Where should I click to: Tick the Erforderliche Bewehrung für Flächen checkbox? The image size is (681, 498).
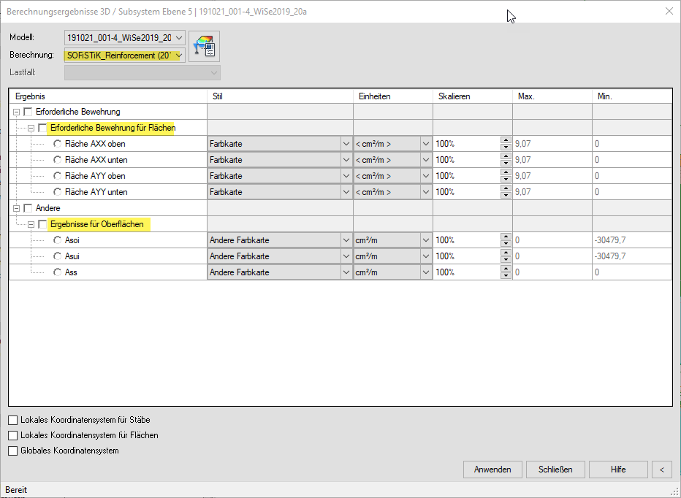(42, 128)
